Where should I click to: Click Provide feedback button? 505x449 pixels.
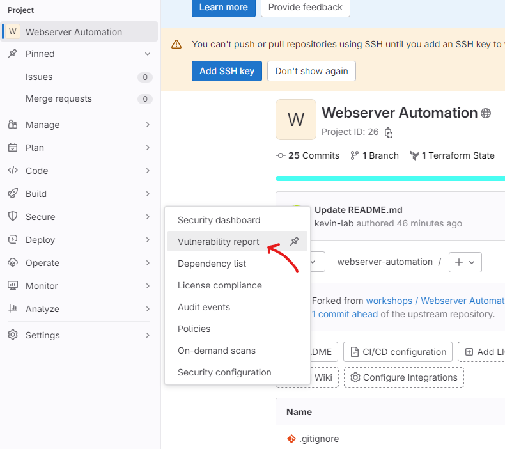(x=306, y=8)
